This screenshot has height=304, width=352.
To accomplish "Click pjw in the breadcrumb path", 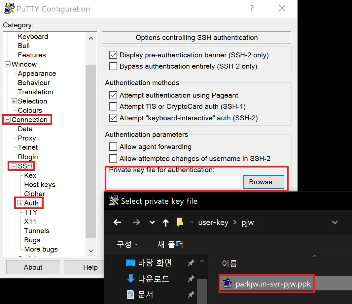I will 248,223.
